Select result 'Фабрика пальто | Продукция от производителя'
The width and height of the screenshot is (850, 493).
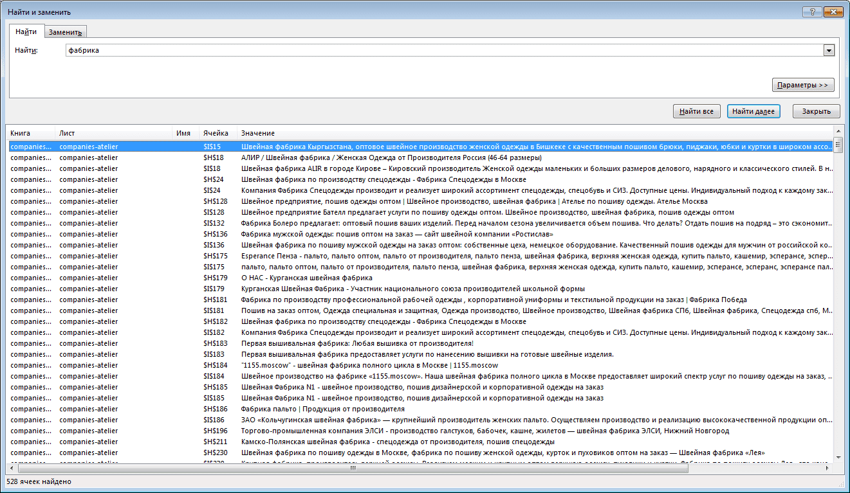tap(420, 409)
